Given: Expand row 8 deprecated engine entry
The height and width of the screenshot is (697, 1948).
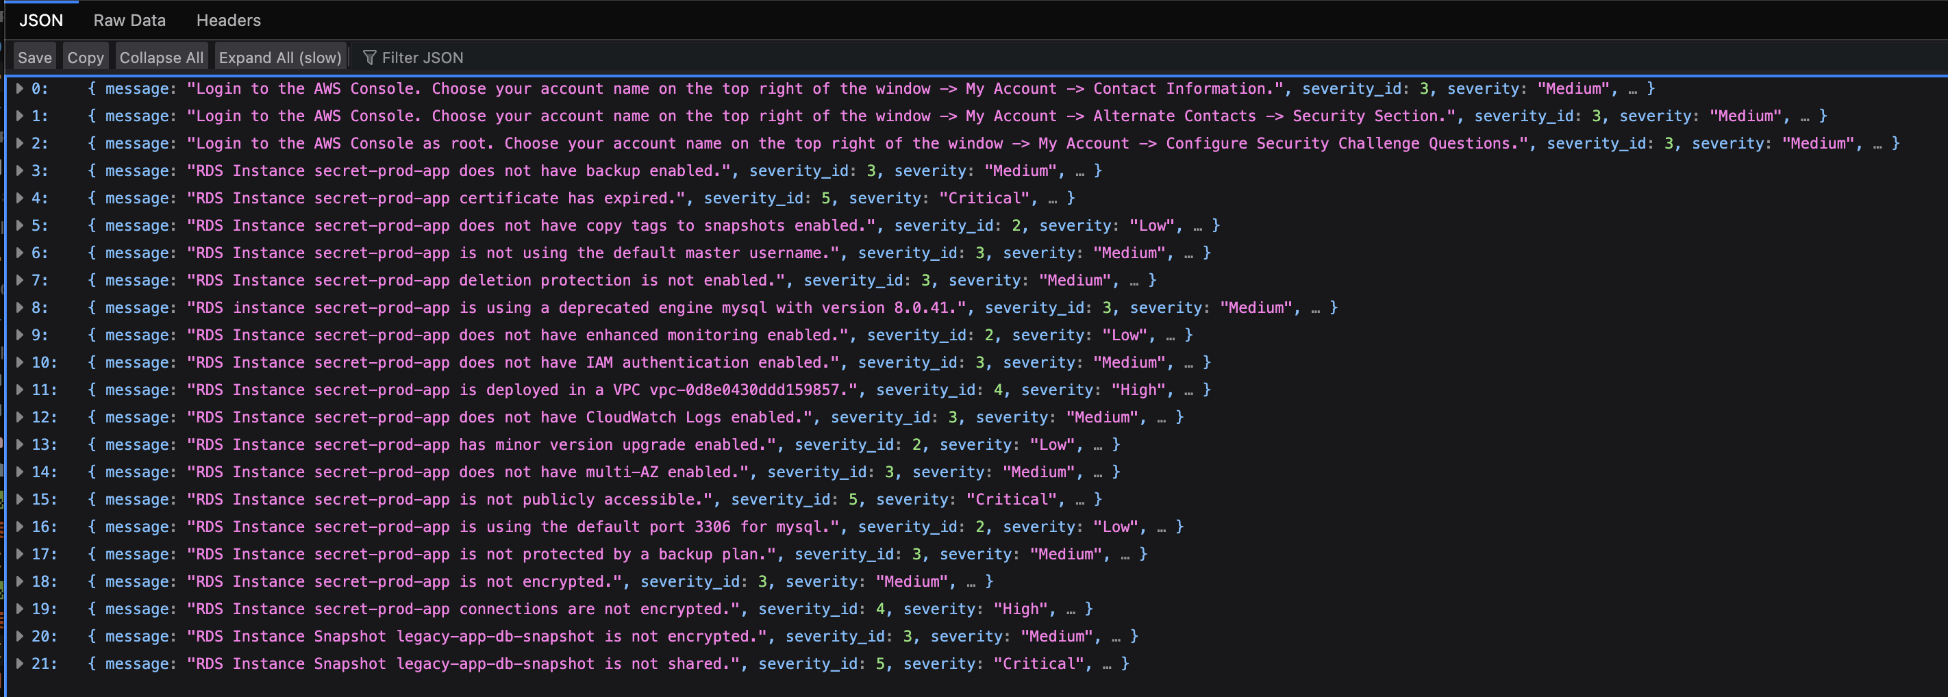Looking at the screenshot, I should (20, 307).
